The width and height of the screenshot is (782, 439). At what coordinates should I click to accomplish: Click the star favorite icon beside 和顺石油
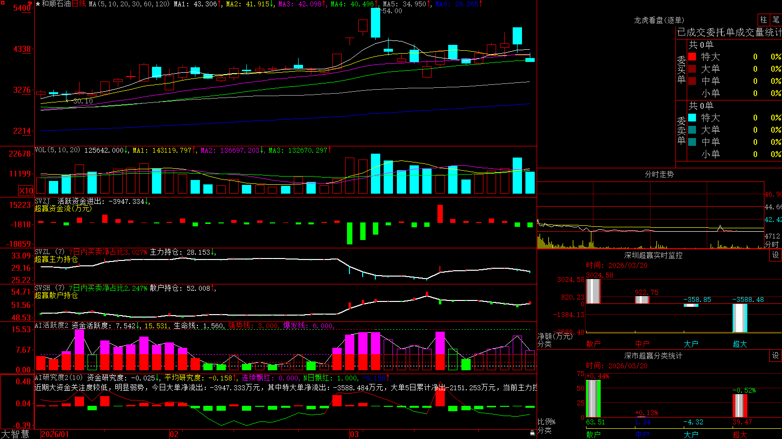click(x=38, y=4)
